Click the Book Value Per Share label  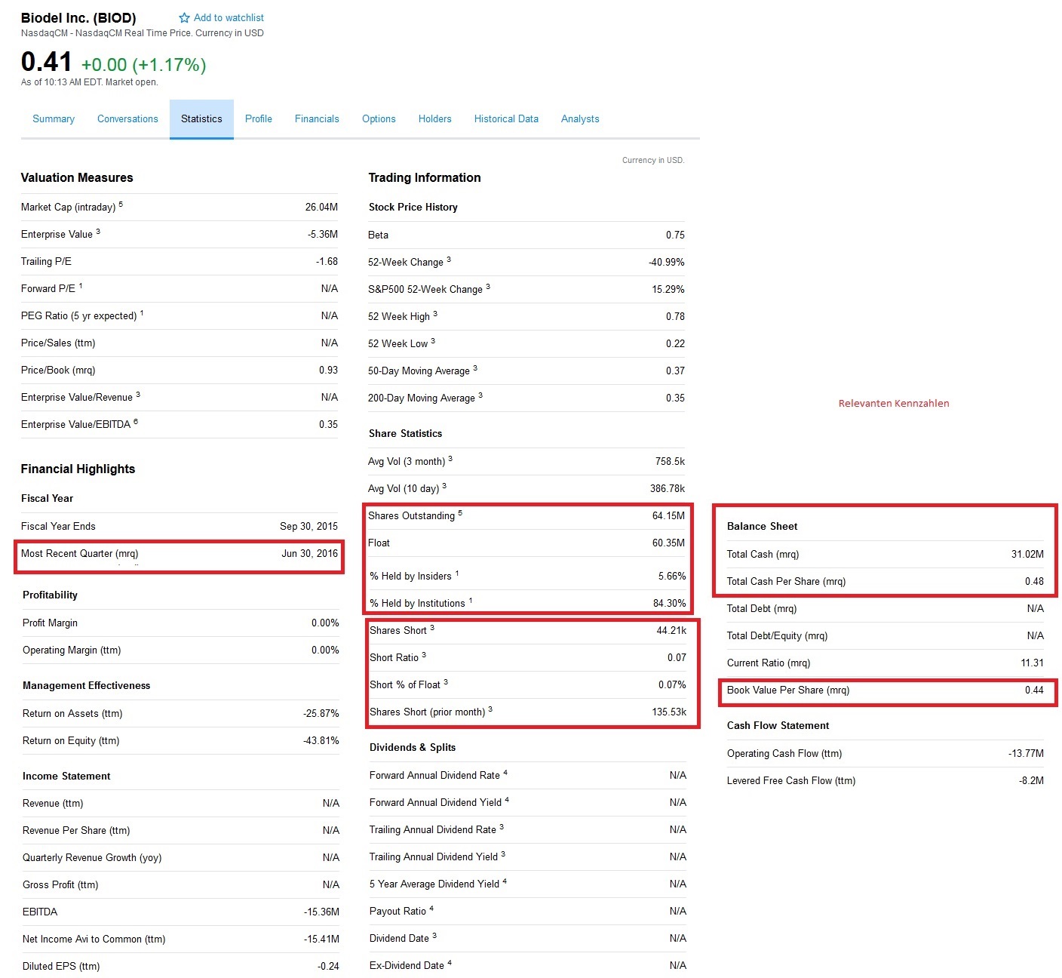tap(787, 690)
